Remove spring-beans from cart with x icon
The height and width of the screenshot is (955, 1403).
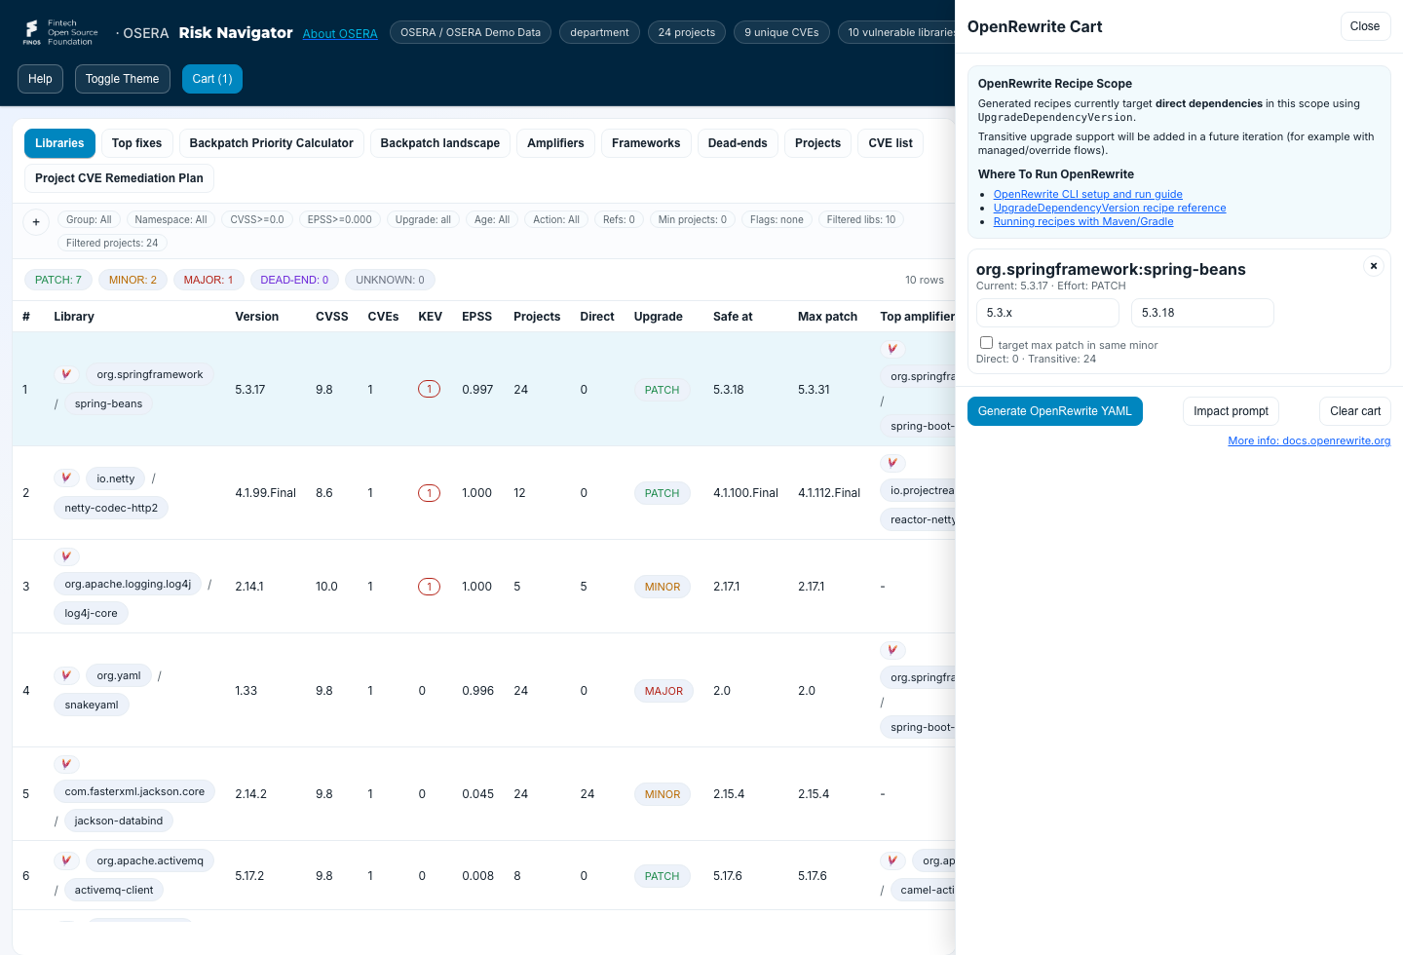[1373, 266]
